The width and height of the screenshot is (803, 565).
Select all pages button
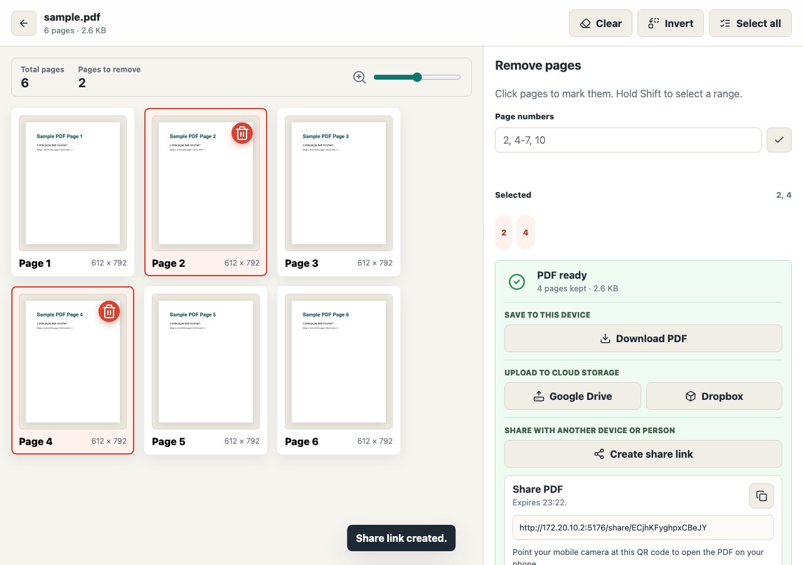pos(750,23)
